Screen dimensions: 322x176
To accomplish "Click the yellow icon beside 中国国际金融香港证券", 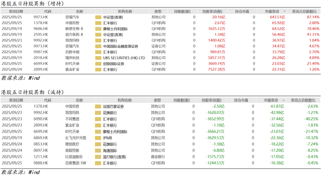I will (98, 46).
